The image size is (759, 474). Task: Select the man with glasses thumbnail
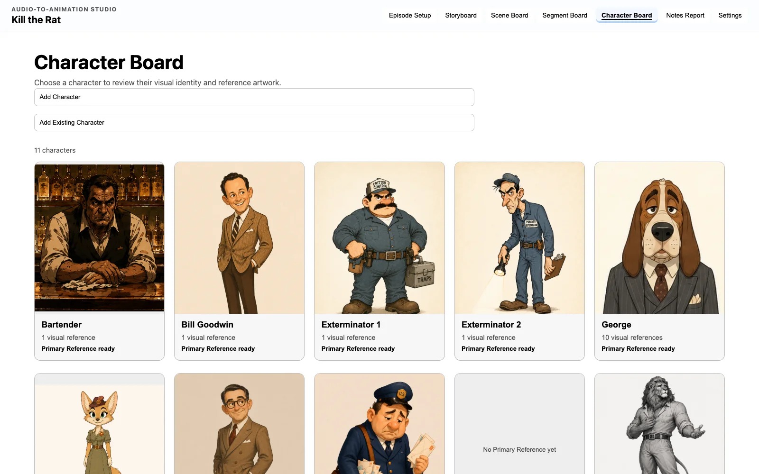click(x=240, y=424)
